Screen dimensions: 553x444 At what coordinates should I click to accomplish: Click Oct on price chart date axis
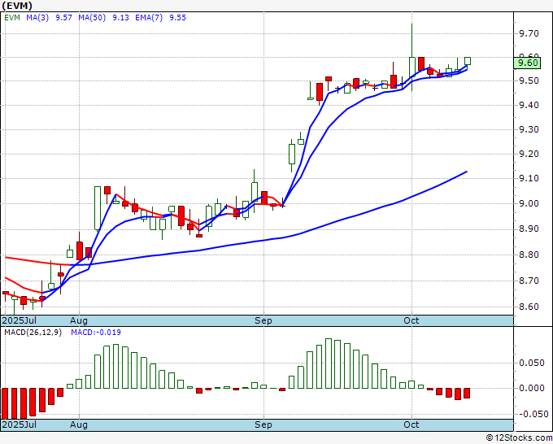click(411, 320)
